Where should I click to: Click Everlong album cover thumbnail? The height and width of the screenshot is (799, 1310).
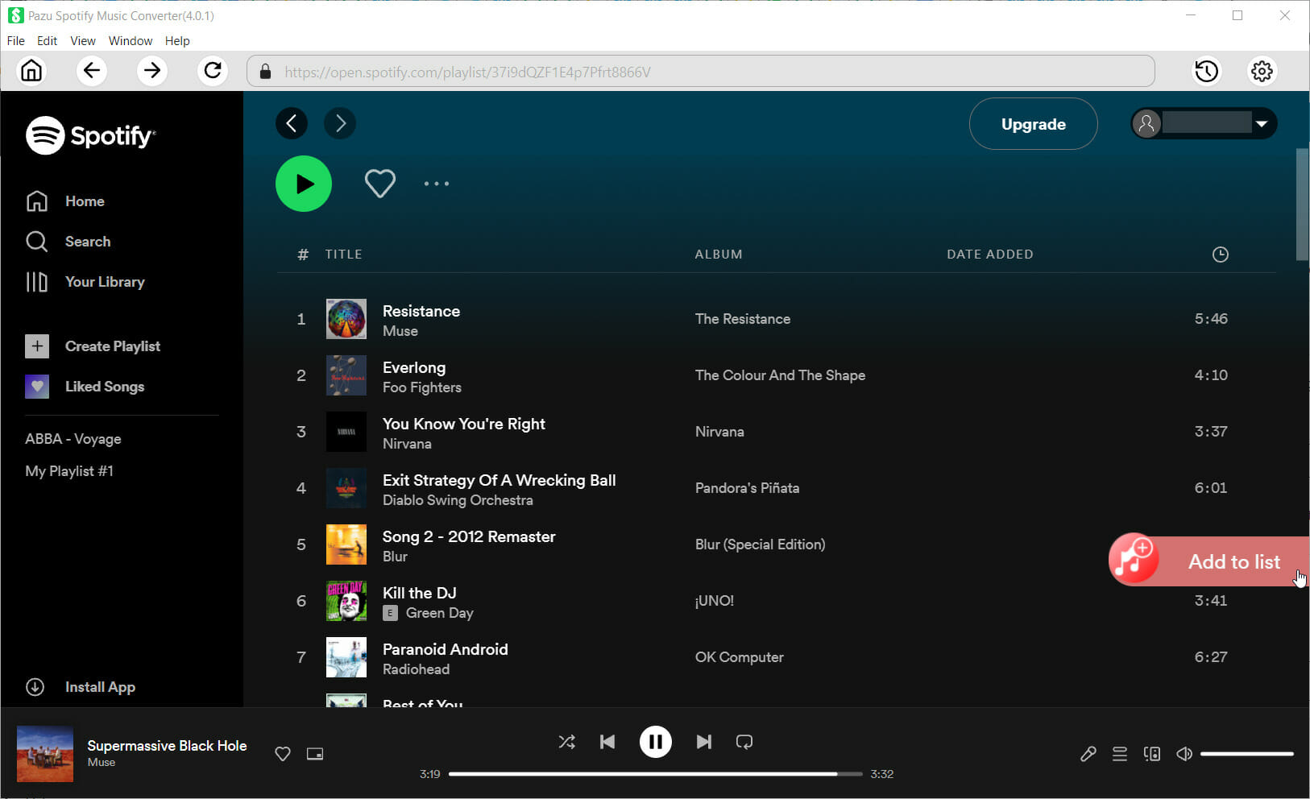pos(346,375)
